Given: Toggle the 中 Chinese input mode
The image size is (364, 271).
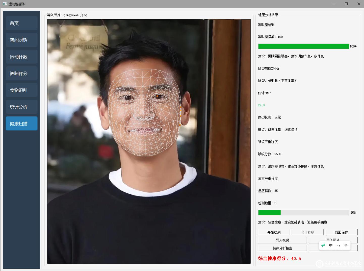Looking at the screenshot, I should 331,245.
